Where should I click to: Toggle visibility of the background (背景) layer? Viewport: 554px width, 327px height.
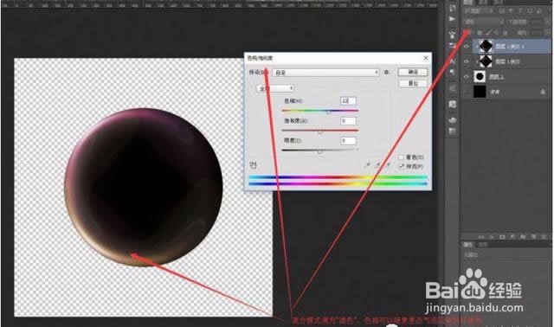(467, 92)
